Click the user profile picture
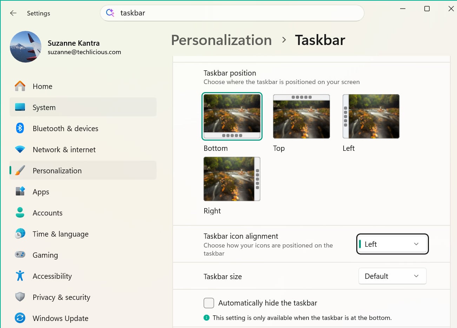This screenshot has width=457, height=328. (x=26, y=47)
